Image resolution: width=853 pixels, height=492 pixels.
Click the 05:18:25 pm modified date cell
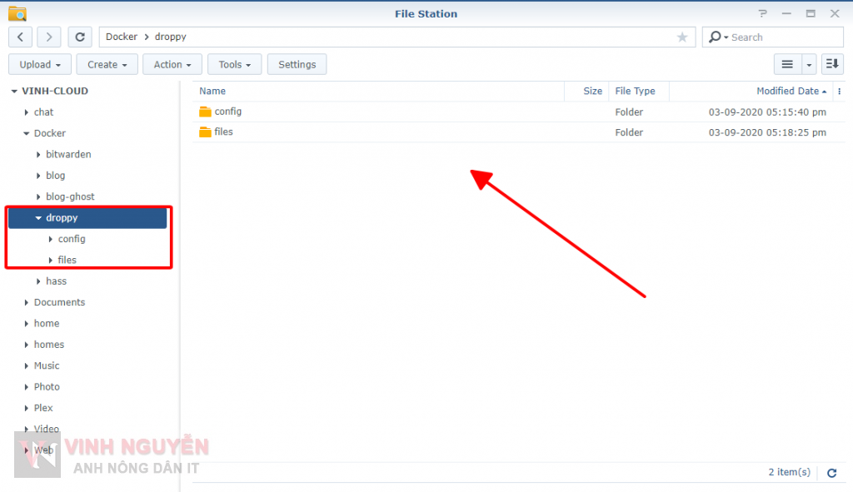tap(767, 132)
